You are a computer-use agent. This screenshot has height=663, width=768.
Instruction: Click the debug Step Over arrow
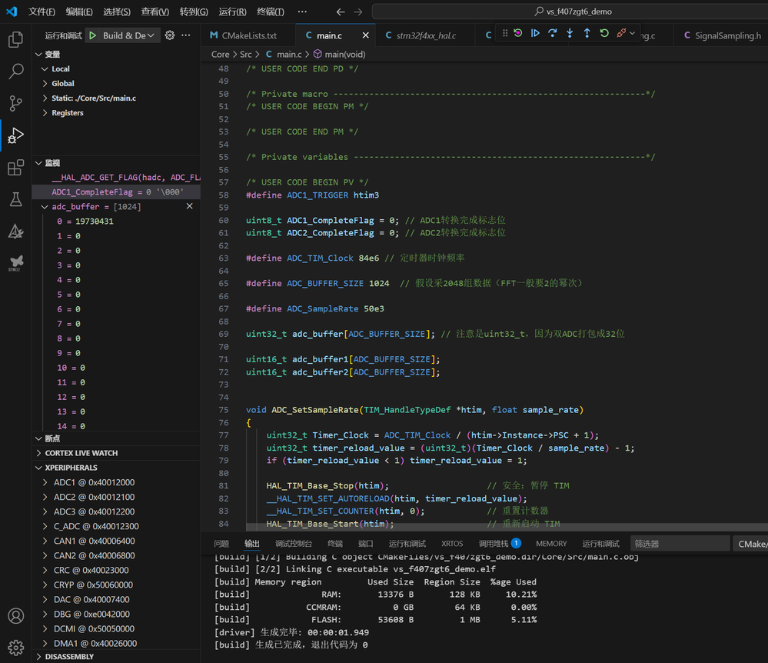click(552, 34)
